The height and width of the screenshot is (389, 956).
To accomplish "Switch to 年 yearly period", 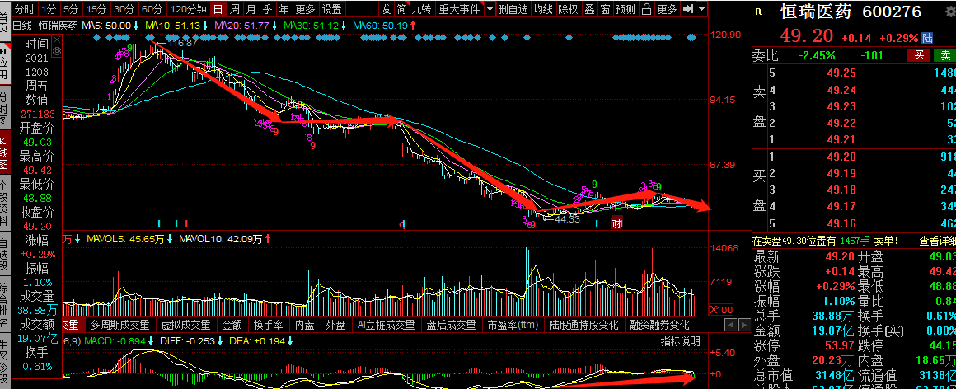I will click(x=284, y=9).
